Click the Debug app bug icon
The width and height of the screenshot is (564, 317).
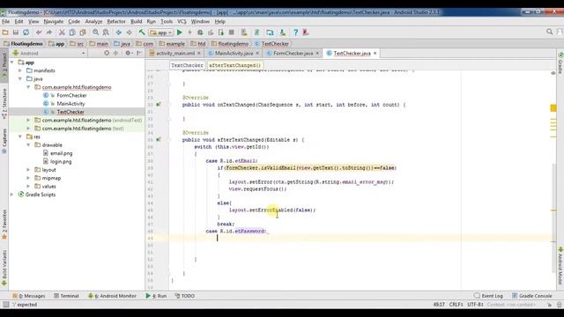(x=200, y=33)
